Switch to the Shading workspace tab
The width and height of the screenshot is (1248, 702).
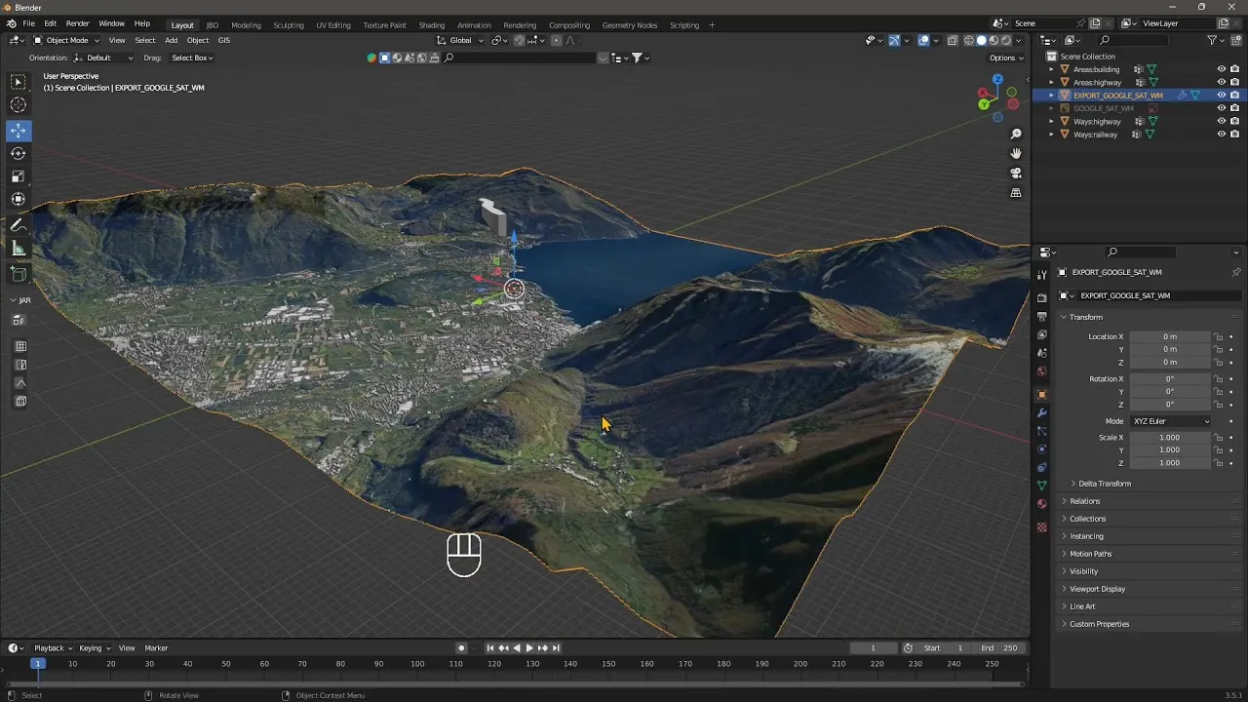click(431, 25)
